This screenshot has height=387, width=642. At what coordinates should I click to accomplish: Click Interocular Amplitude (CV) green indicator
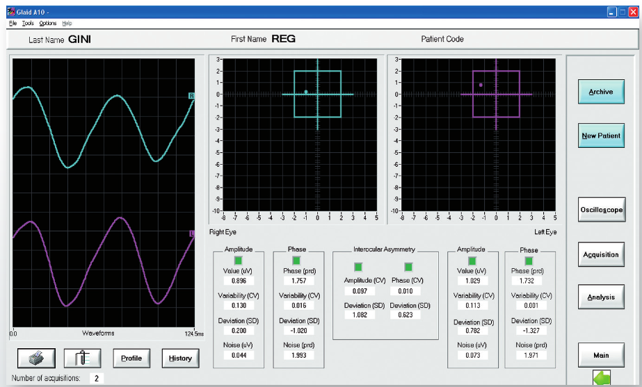[x=358, y=267]
